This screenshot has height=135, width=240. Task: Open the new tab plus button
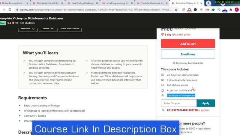pyautogui.click(x=208, y=3)
